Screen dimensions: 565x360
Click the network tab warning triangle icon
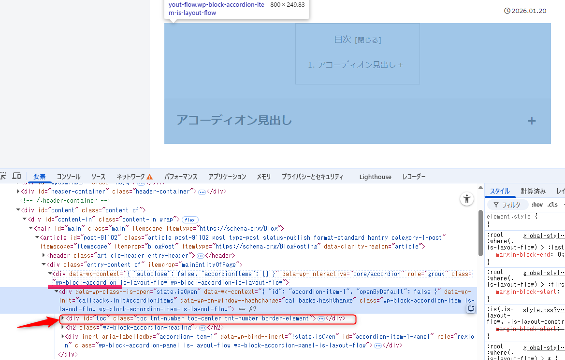(x=150, y=177)
